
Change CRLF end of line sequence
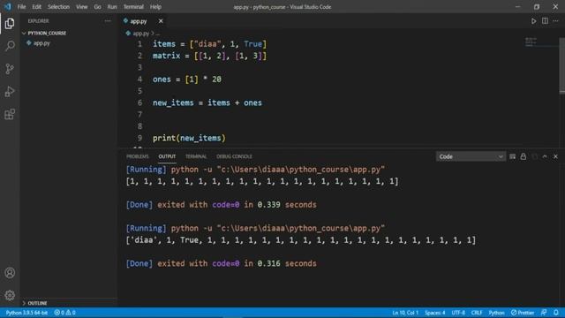[477, 313]
